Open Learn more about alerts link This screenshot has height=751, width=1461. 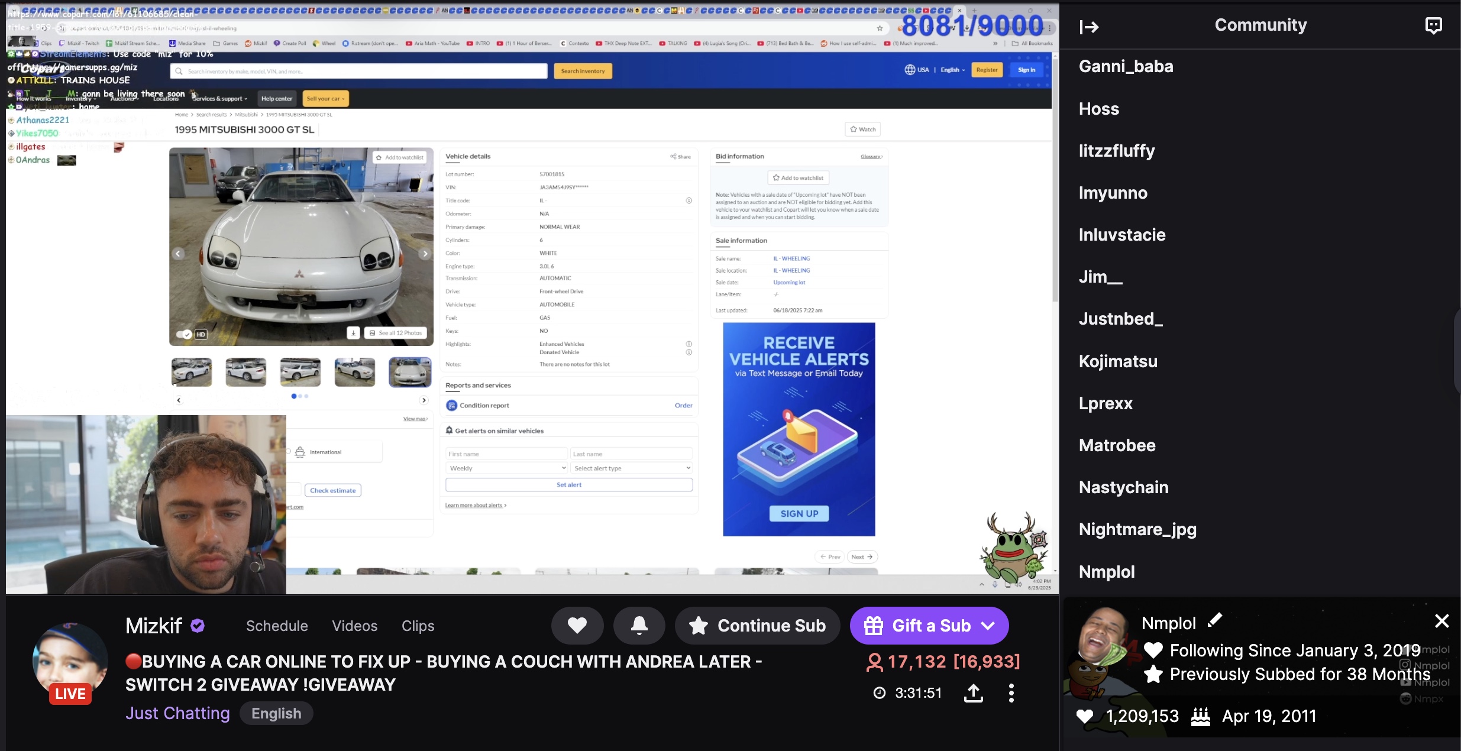pyautogui.click(x=476, y=506)
